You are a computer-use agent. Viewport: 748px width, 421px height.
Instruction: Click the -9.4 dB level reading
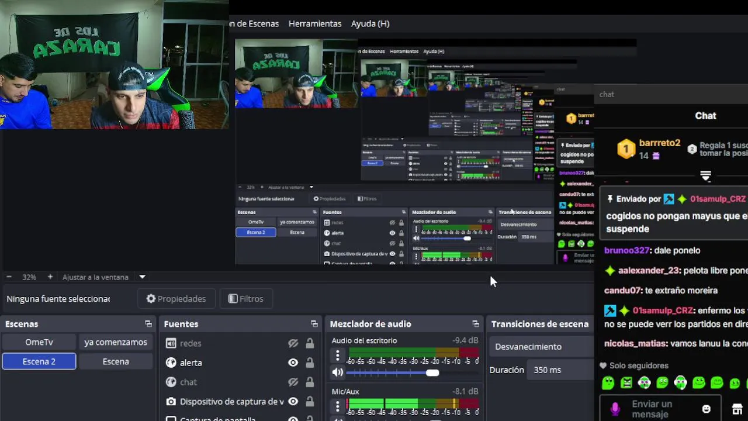pos(465,340)
